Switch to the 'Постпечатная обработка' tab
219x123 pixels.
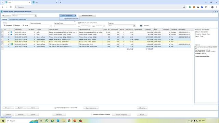coord(17,19)
